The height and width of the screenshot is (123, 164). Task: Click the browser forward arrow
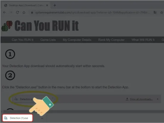click(x=11, y=13)
